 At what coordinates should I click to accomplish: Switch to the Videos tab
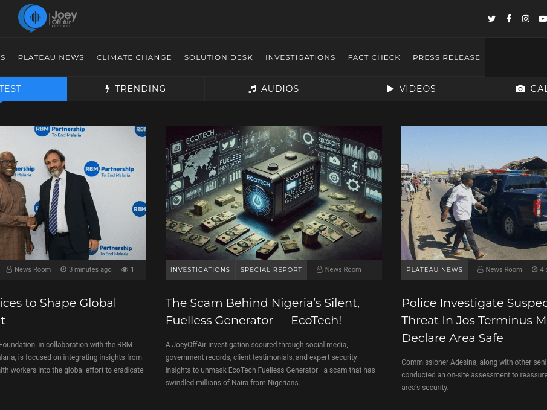coord(412,89)
